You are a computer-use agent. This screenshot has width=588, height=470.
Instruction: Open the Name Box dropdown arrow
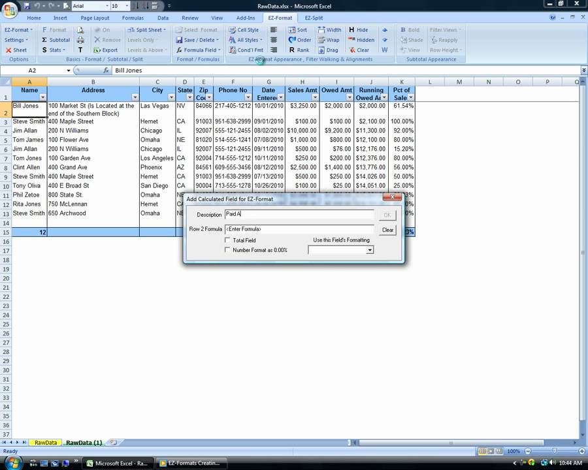point(68,70)
